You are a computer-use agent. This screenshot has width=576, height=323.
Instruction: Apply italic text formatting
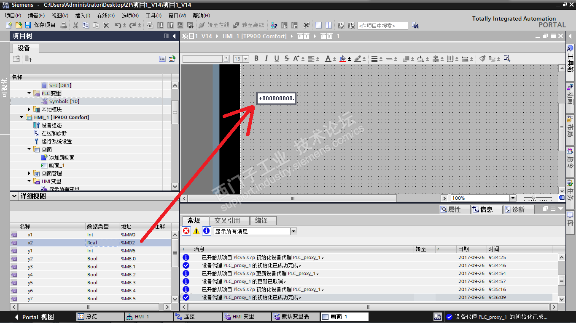coord(266,58)
